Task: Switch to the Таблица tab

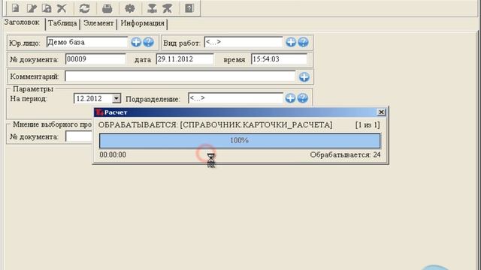Action: 62,23
